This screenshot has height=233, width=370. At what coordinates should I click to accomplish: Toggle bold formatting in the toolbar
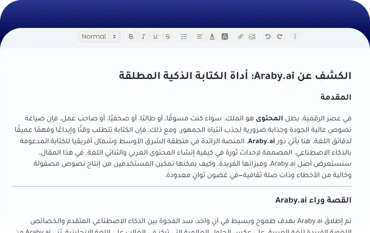[131, 37]
